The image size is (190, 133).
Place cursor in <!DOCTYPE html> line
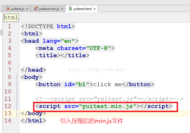[x=48, y=26]
